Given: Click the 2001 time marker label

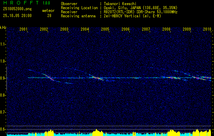Looking at the screenshot, I should click(x=23, y=29).
